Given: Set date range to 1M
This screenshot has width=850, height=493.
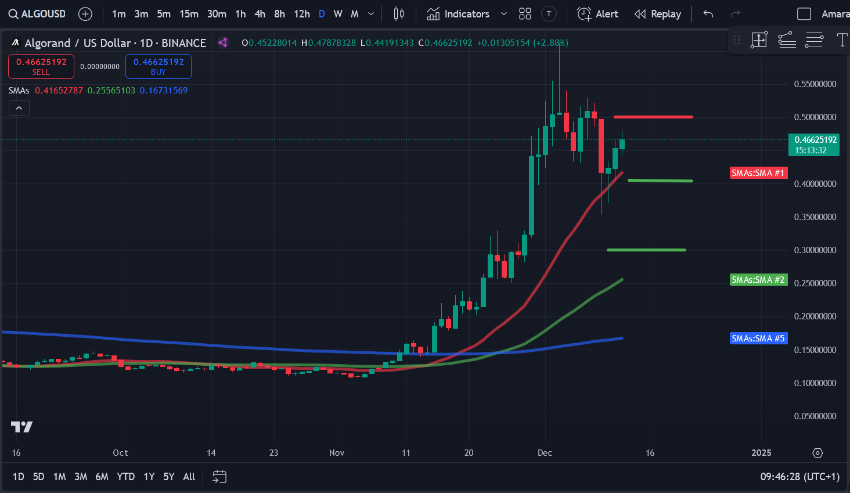Looking at the screenshot, I should tap(59, 477).
